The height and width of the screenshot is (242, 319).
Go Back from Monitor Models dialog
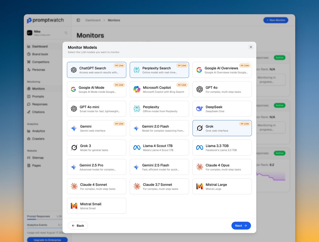coord(78,226)
